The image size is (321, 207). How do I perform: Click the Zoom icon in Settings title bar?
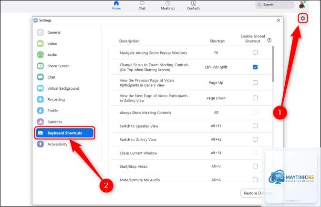click(x=36, y=20)
